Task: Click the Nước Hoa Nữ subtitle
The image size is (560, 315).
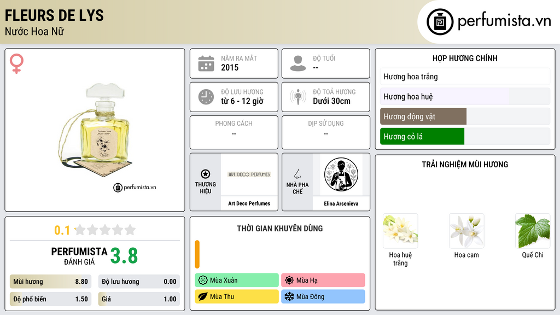Action: pyautogui.click(x=34, y=32)
